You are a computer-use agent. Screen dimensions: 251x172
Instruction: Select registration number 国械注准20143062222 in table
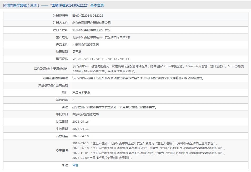tap(88, 16)
